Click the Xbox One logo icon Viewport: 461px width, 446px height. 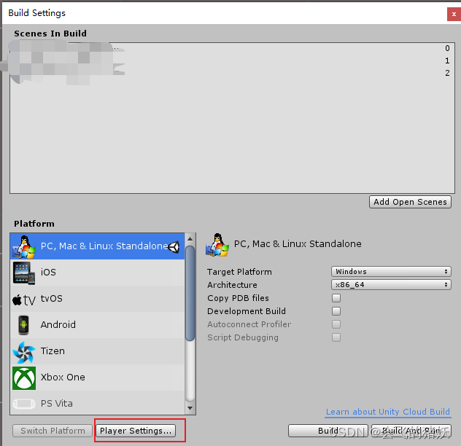(24, 377)
